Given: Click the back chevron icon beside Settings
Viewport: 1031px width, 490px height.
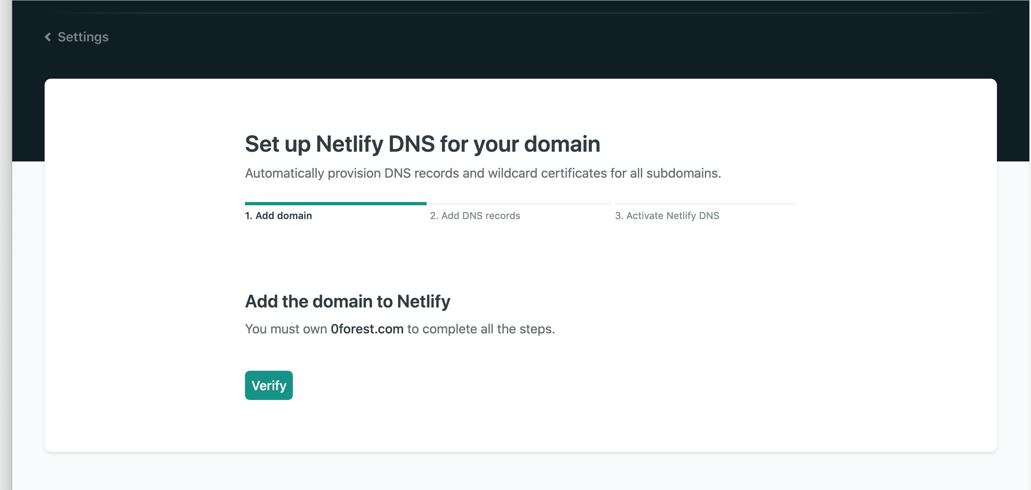Looking at the screenshot, I should [x=48, y=37].
